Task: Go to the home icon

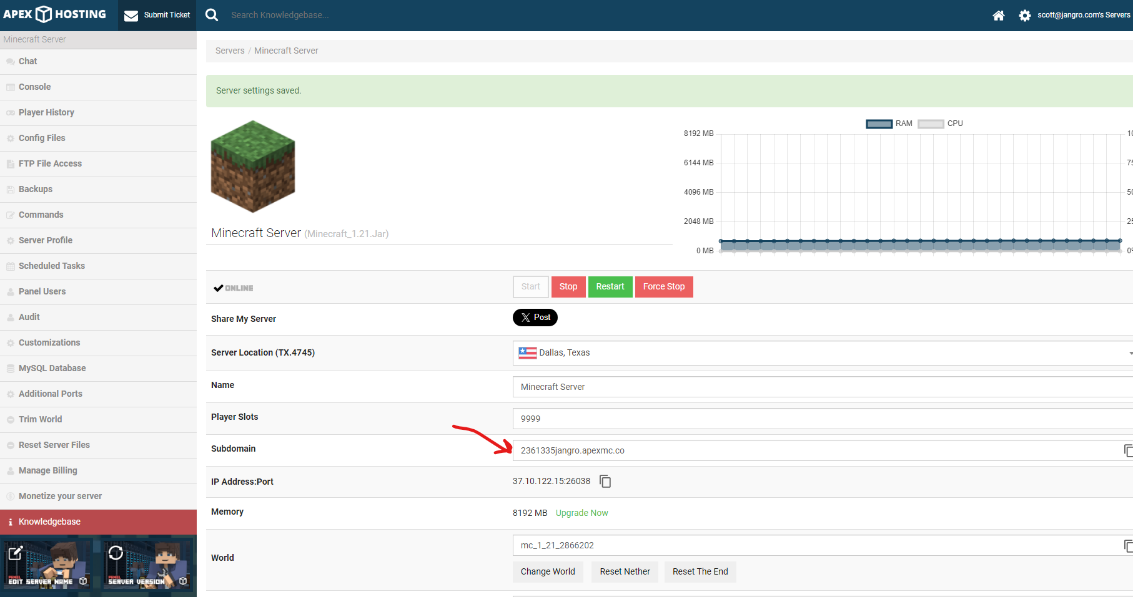Action: (998, 15)
